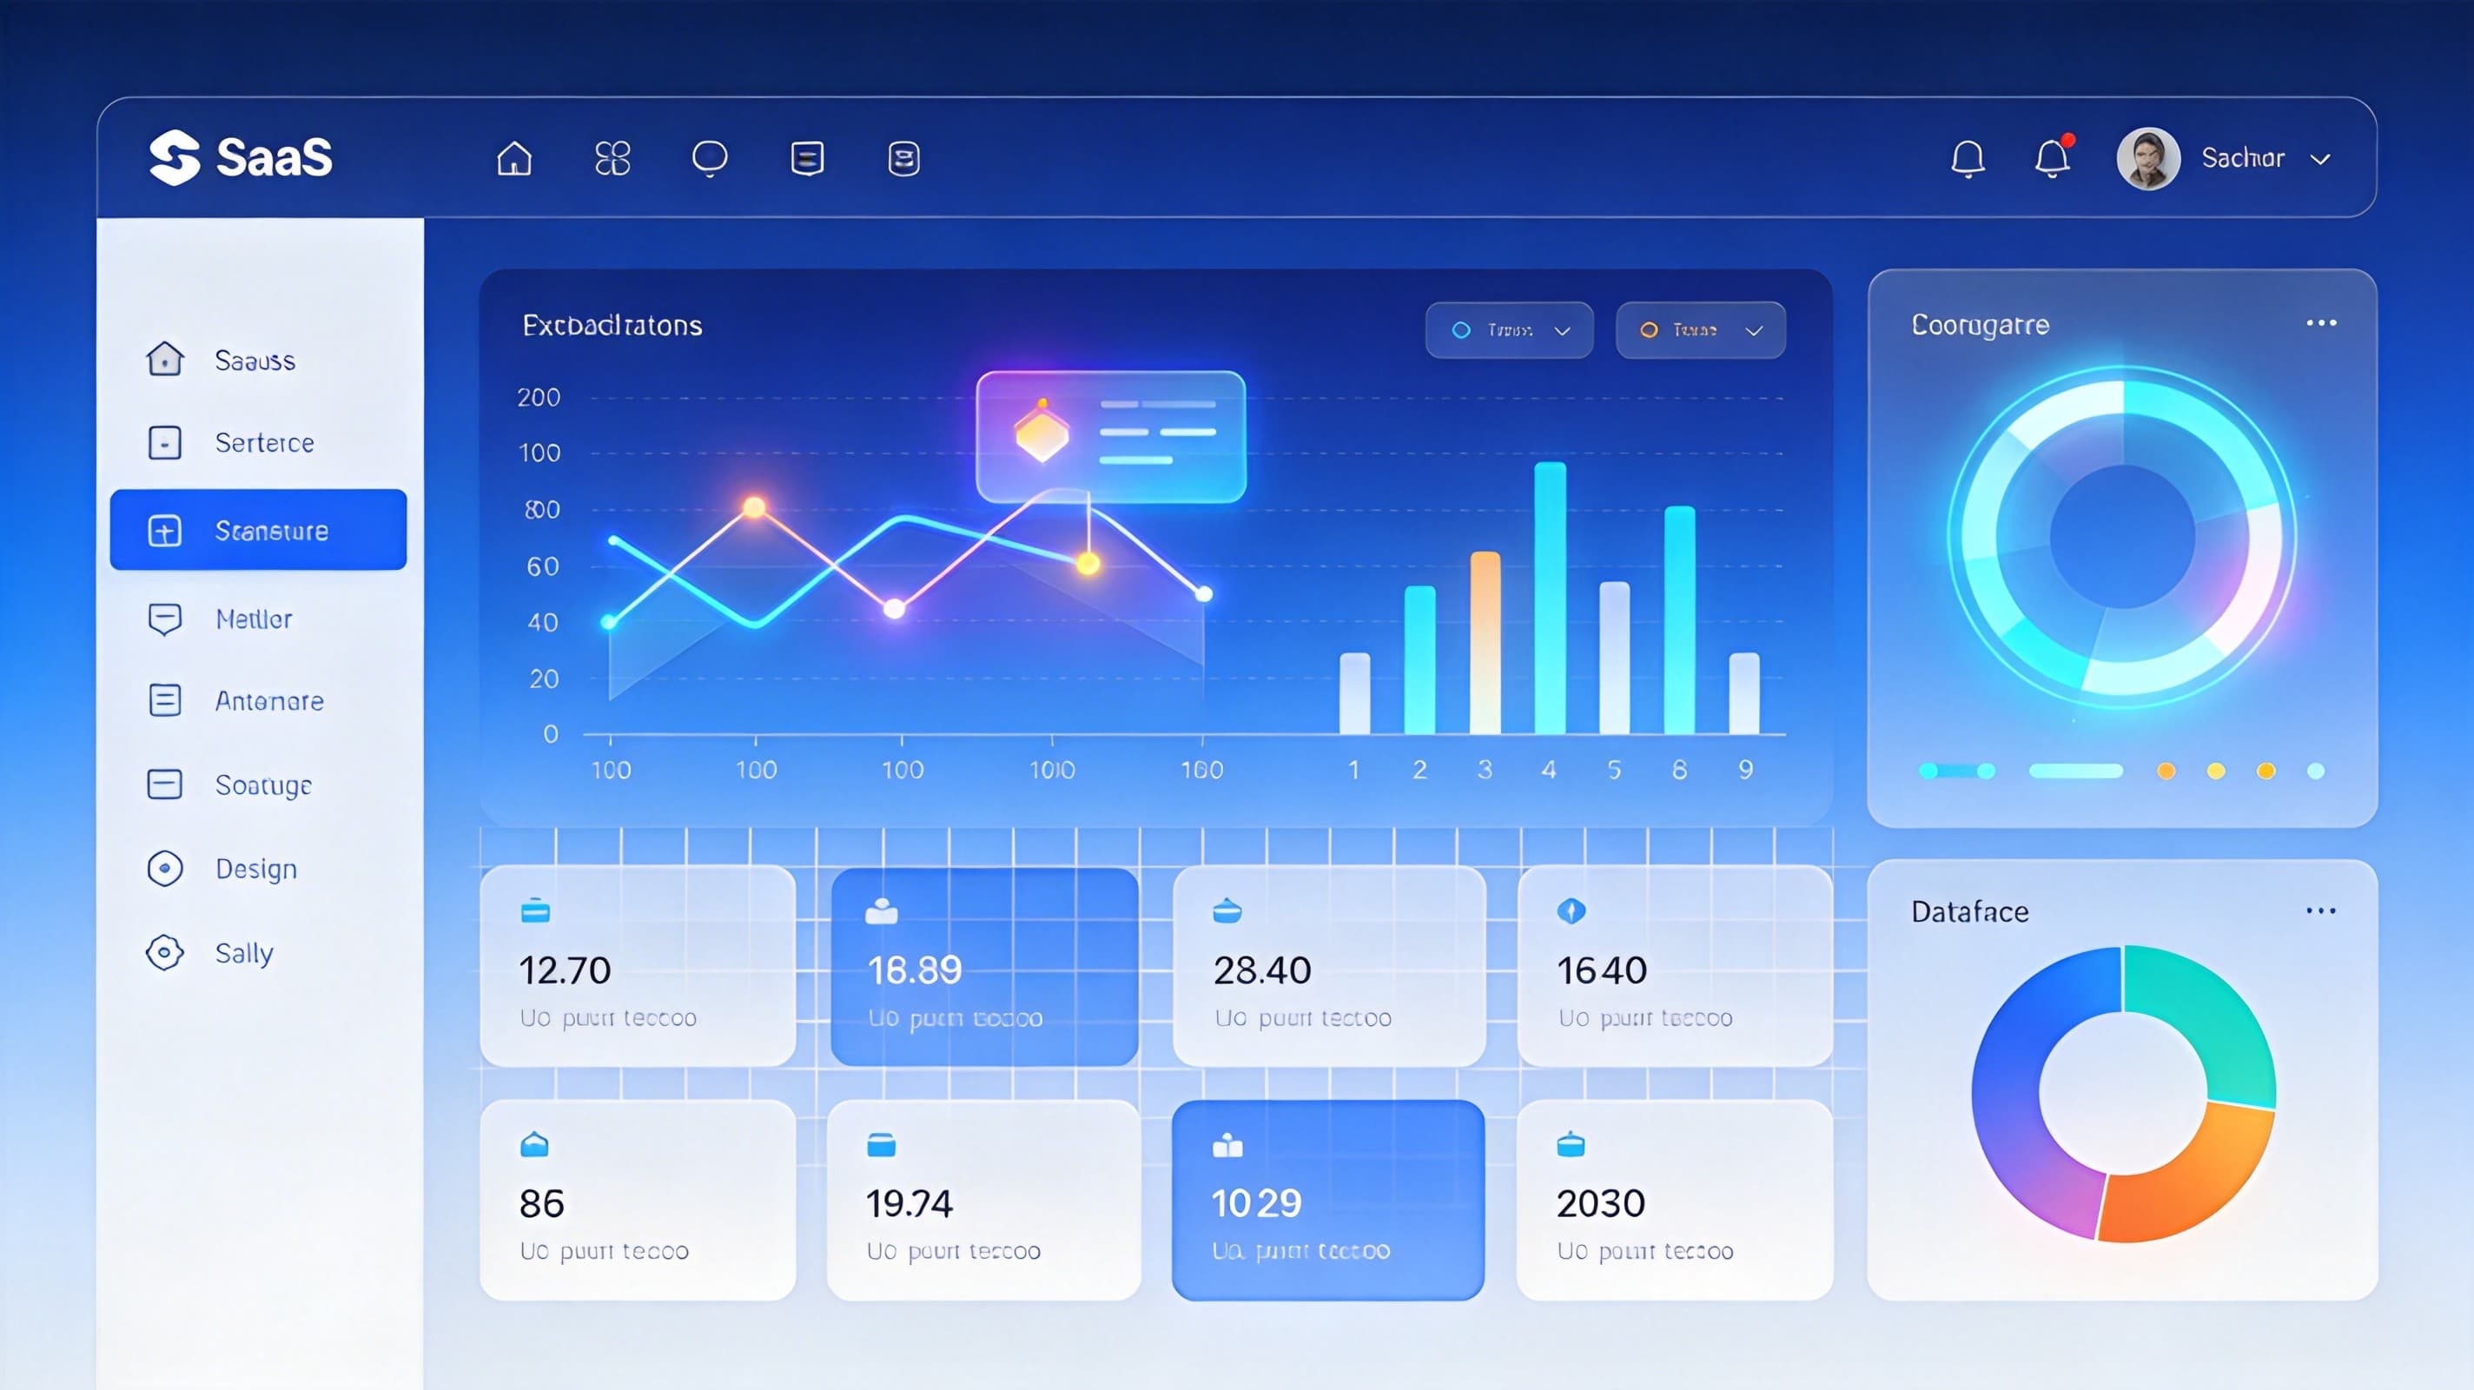The image size is (2474, 1390).
Task: Select the Scansture item in the sidebar
Action: tap(260, 529)
